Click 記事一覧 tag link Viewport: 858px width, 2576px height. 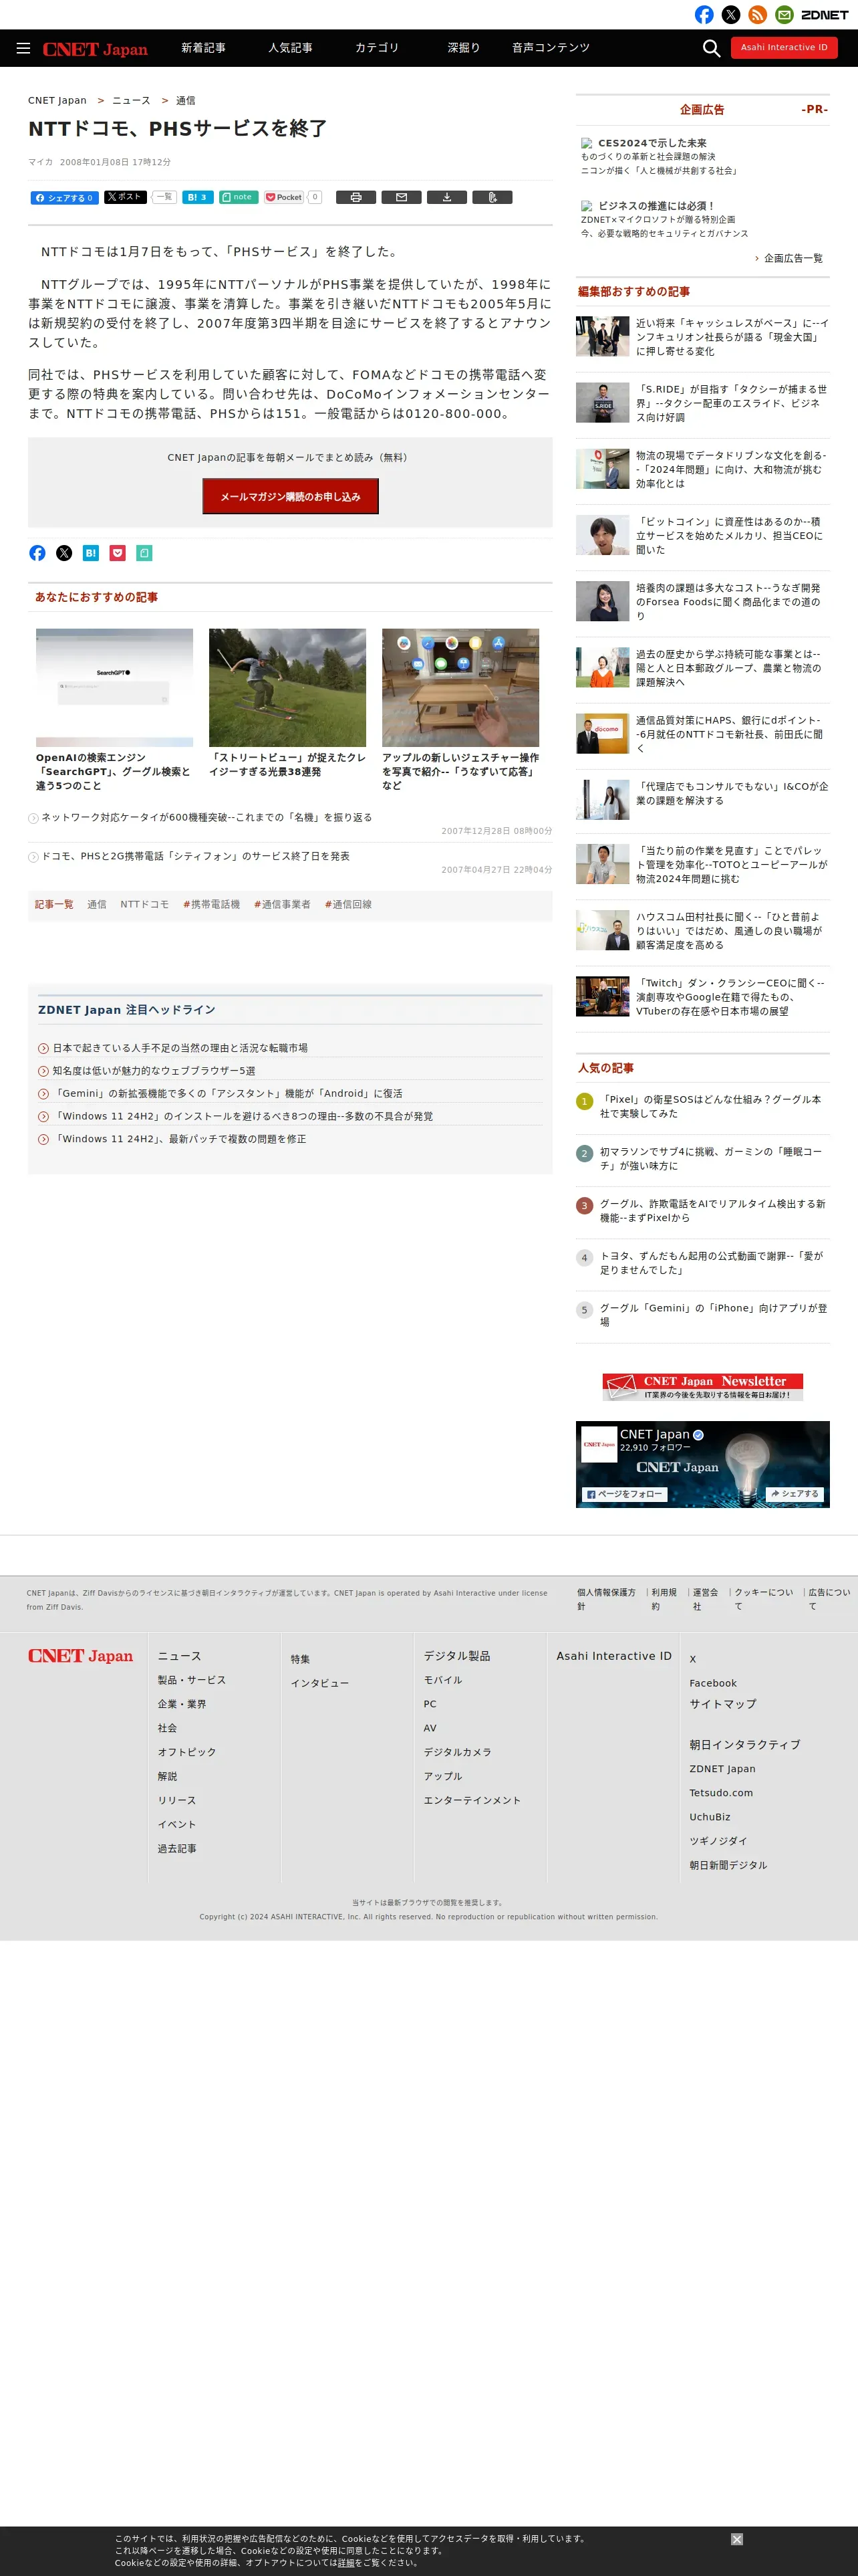coord(54,905)
